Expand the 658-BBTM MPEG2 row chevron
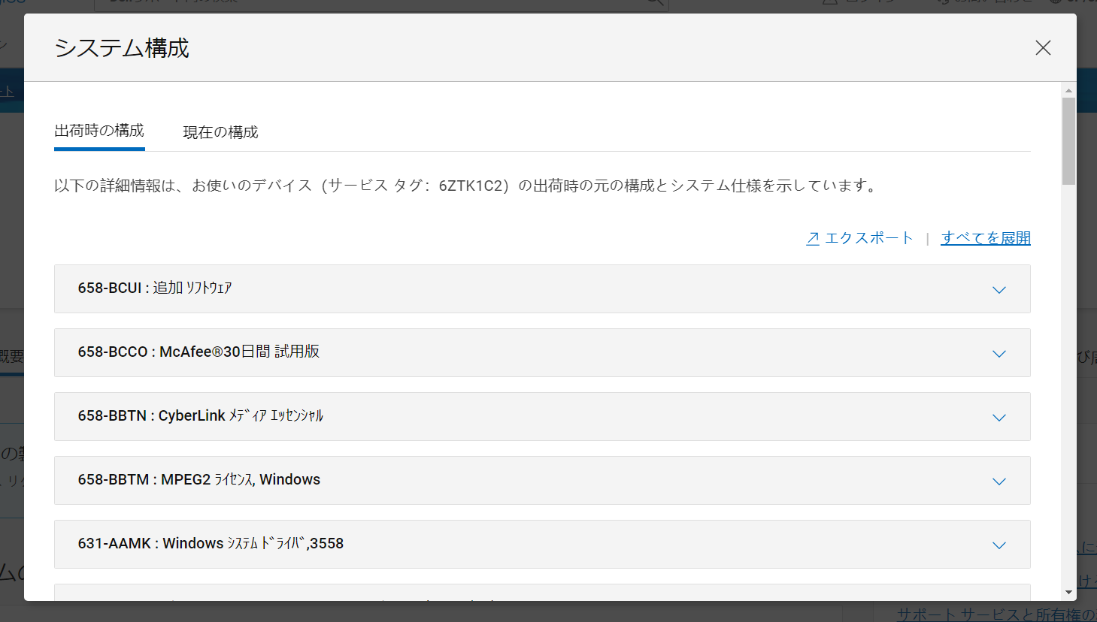Image resolution: width=1097 pixels, height=622 pixels. (999, 482)
